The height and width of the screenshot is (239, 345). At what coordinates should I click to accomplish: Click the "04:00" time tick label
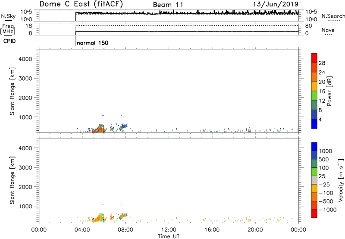[x=82, y=230]
